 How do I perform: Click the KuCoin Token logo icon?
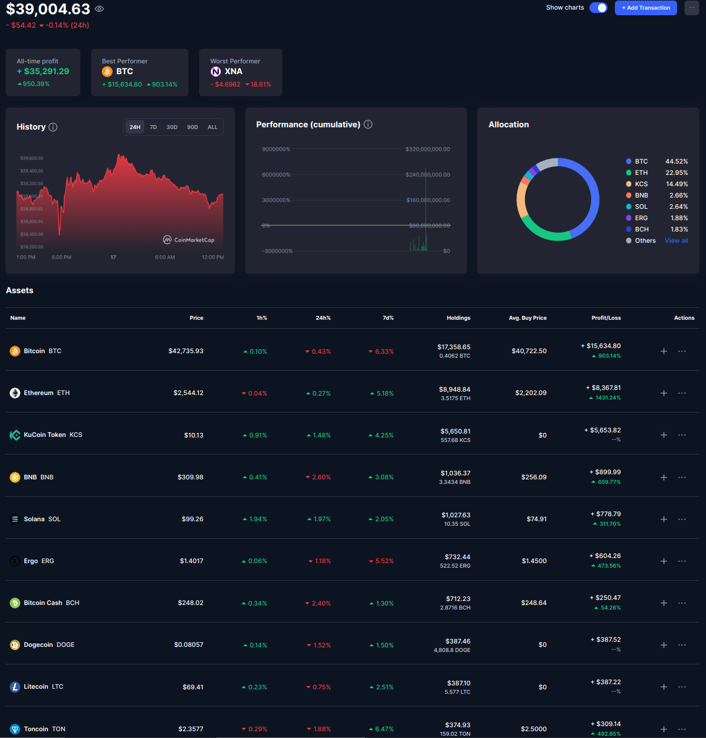[15, 435]
